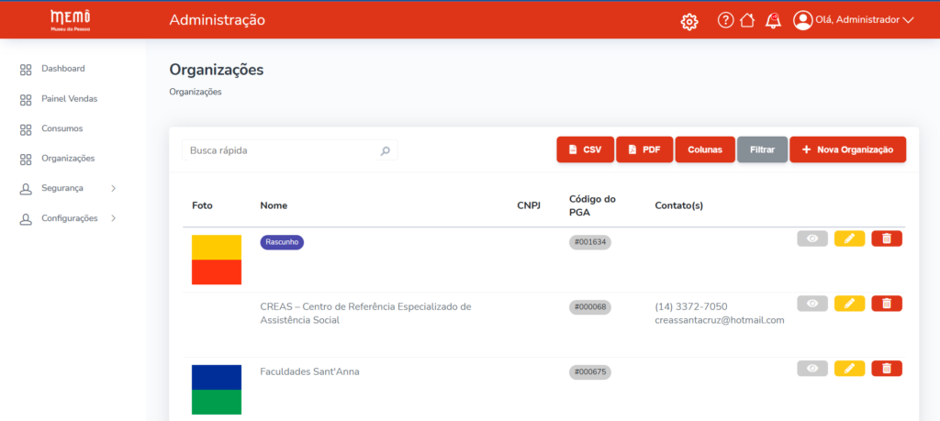Viewport: 940px width, 421px height.
Task: View the Rascunho organization via eye button
Action: click(x=811, y=238)
